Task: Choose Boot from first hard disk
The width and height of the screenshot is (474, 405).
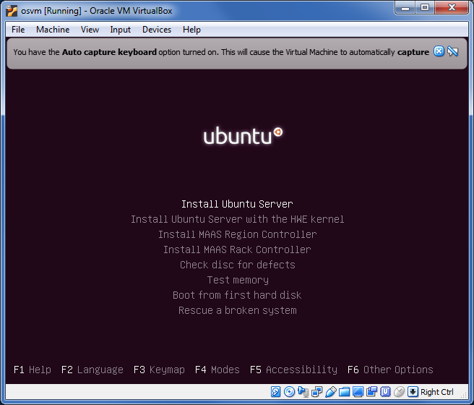Action: pyautogui.click(x=237, y=295)
